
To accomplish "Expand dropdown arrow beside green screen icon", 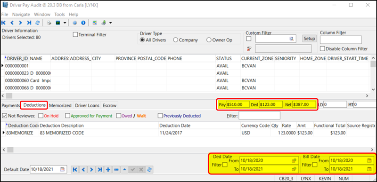I will pyautogui.click(x=65, y=23).
